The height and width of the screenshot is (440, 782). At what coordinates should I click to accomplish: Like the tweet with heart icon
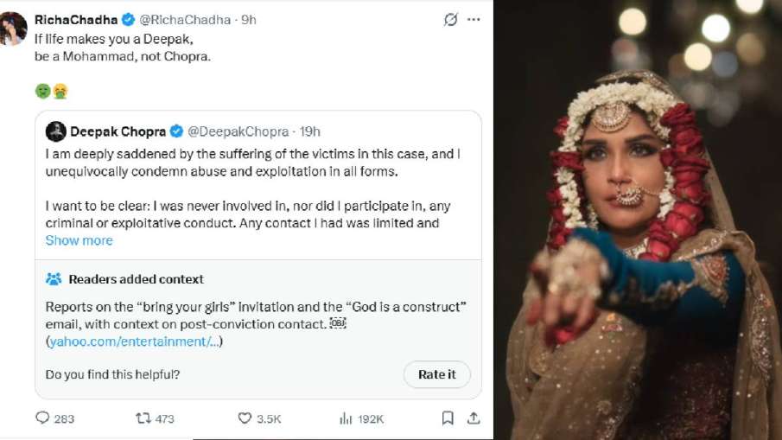(x=245, y=418)
